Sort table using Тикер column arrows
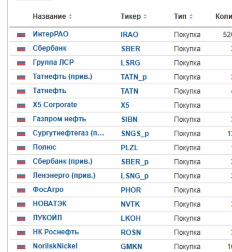232x252 pixels. point(145,16)
